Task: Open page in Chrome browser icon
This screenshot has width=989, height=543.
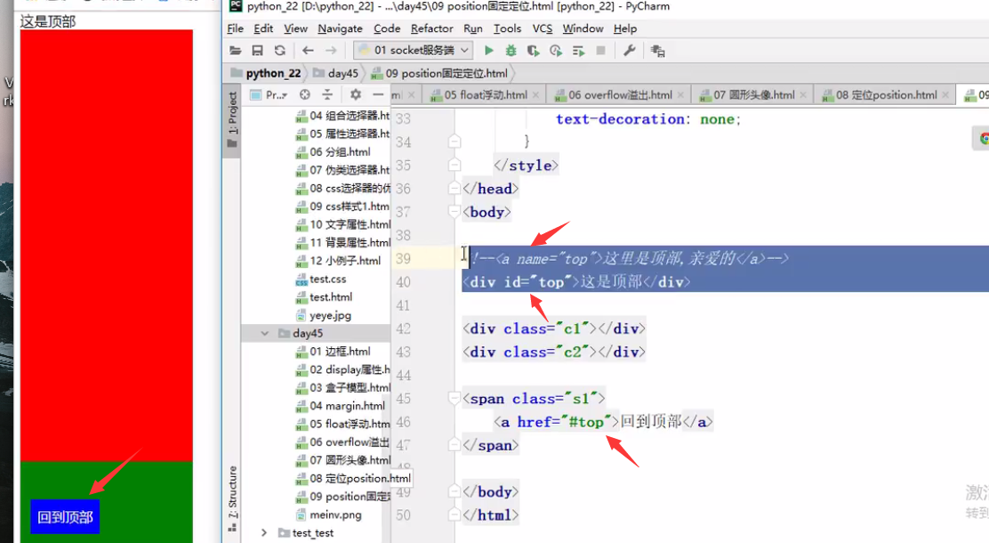Action: click(984, 138)
